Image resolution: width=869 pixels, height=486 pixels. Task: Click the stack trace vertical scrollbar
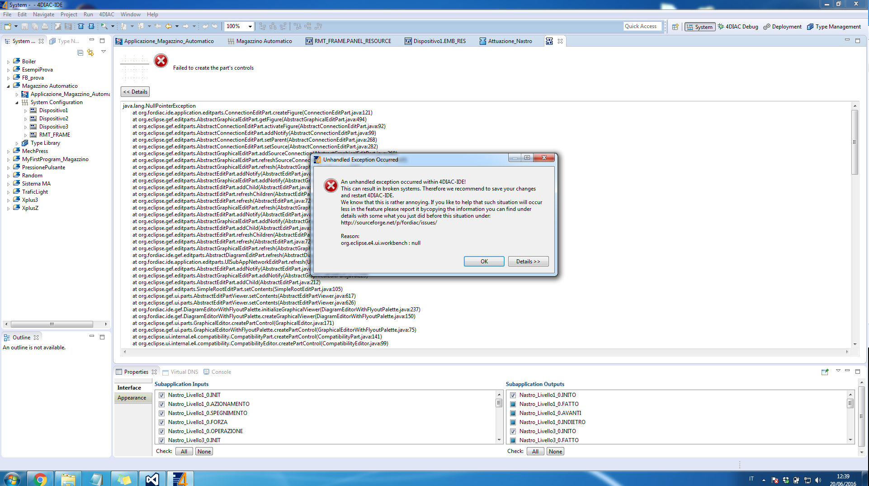coord(855,142)
